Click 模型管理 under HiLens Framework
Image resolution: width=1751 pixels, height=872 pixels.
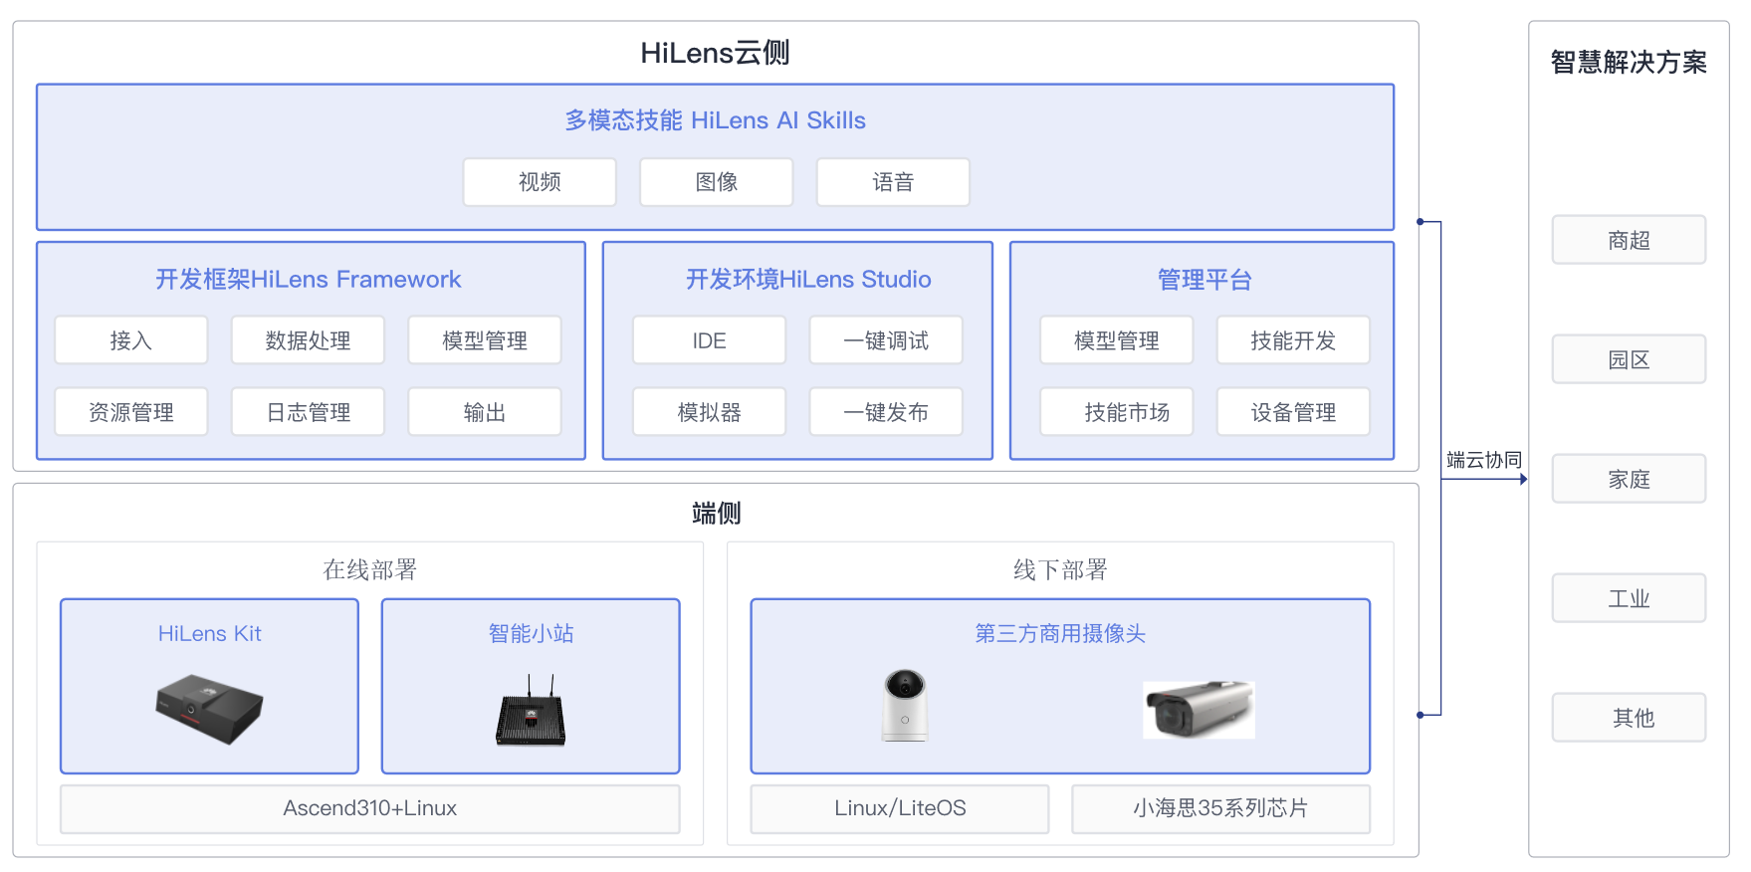[485, 340]
